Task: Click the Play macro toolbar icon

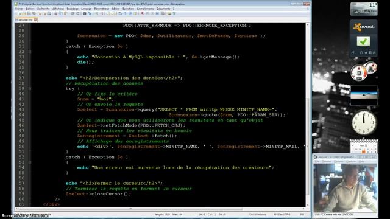Action: tap(152, 13)
